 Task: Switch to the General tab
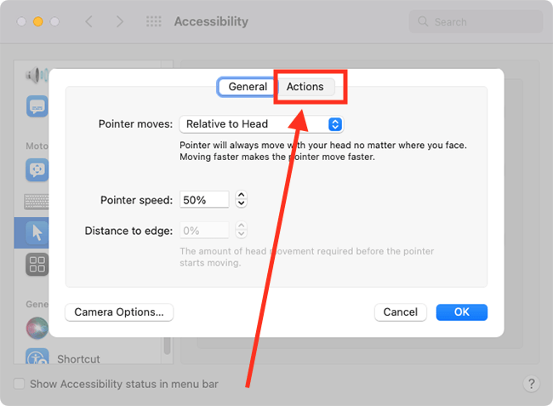pos(248,87)
